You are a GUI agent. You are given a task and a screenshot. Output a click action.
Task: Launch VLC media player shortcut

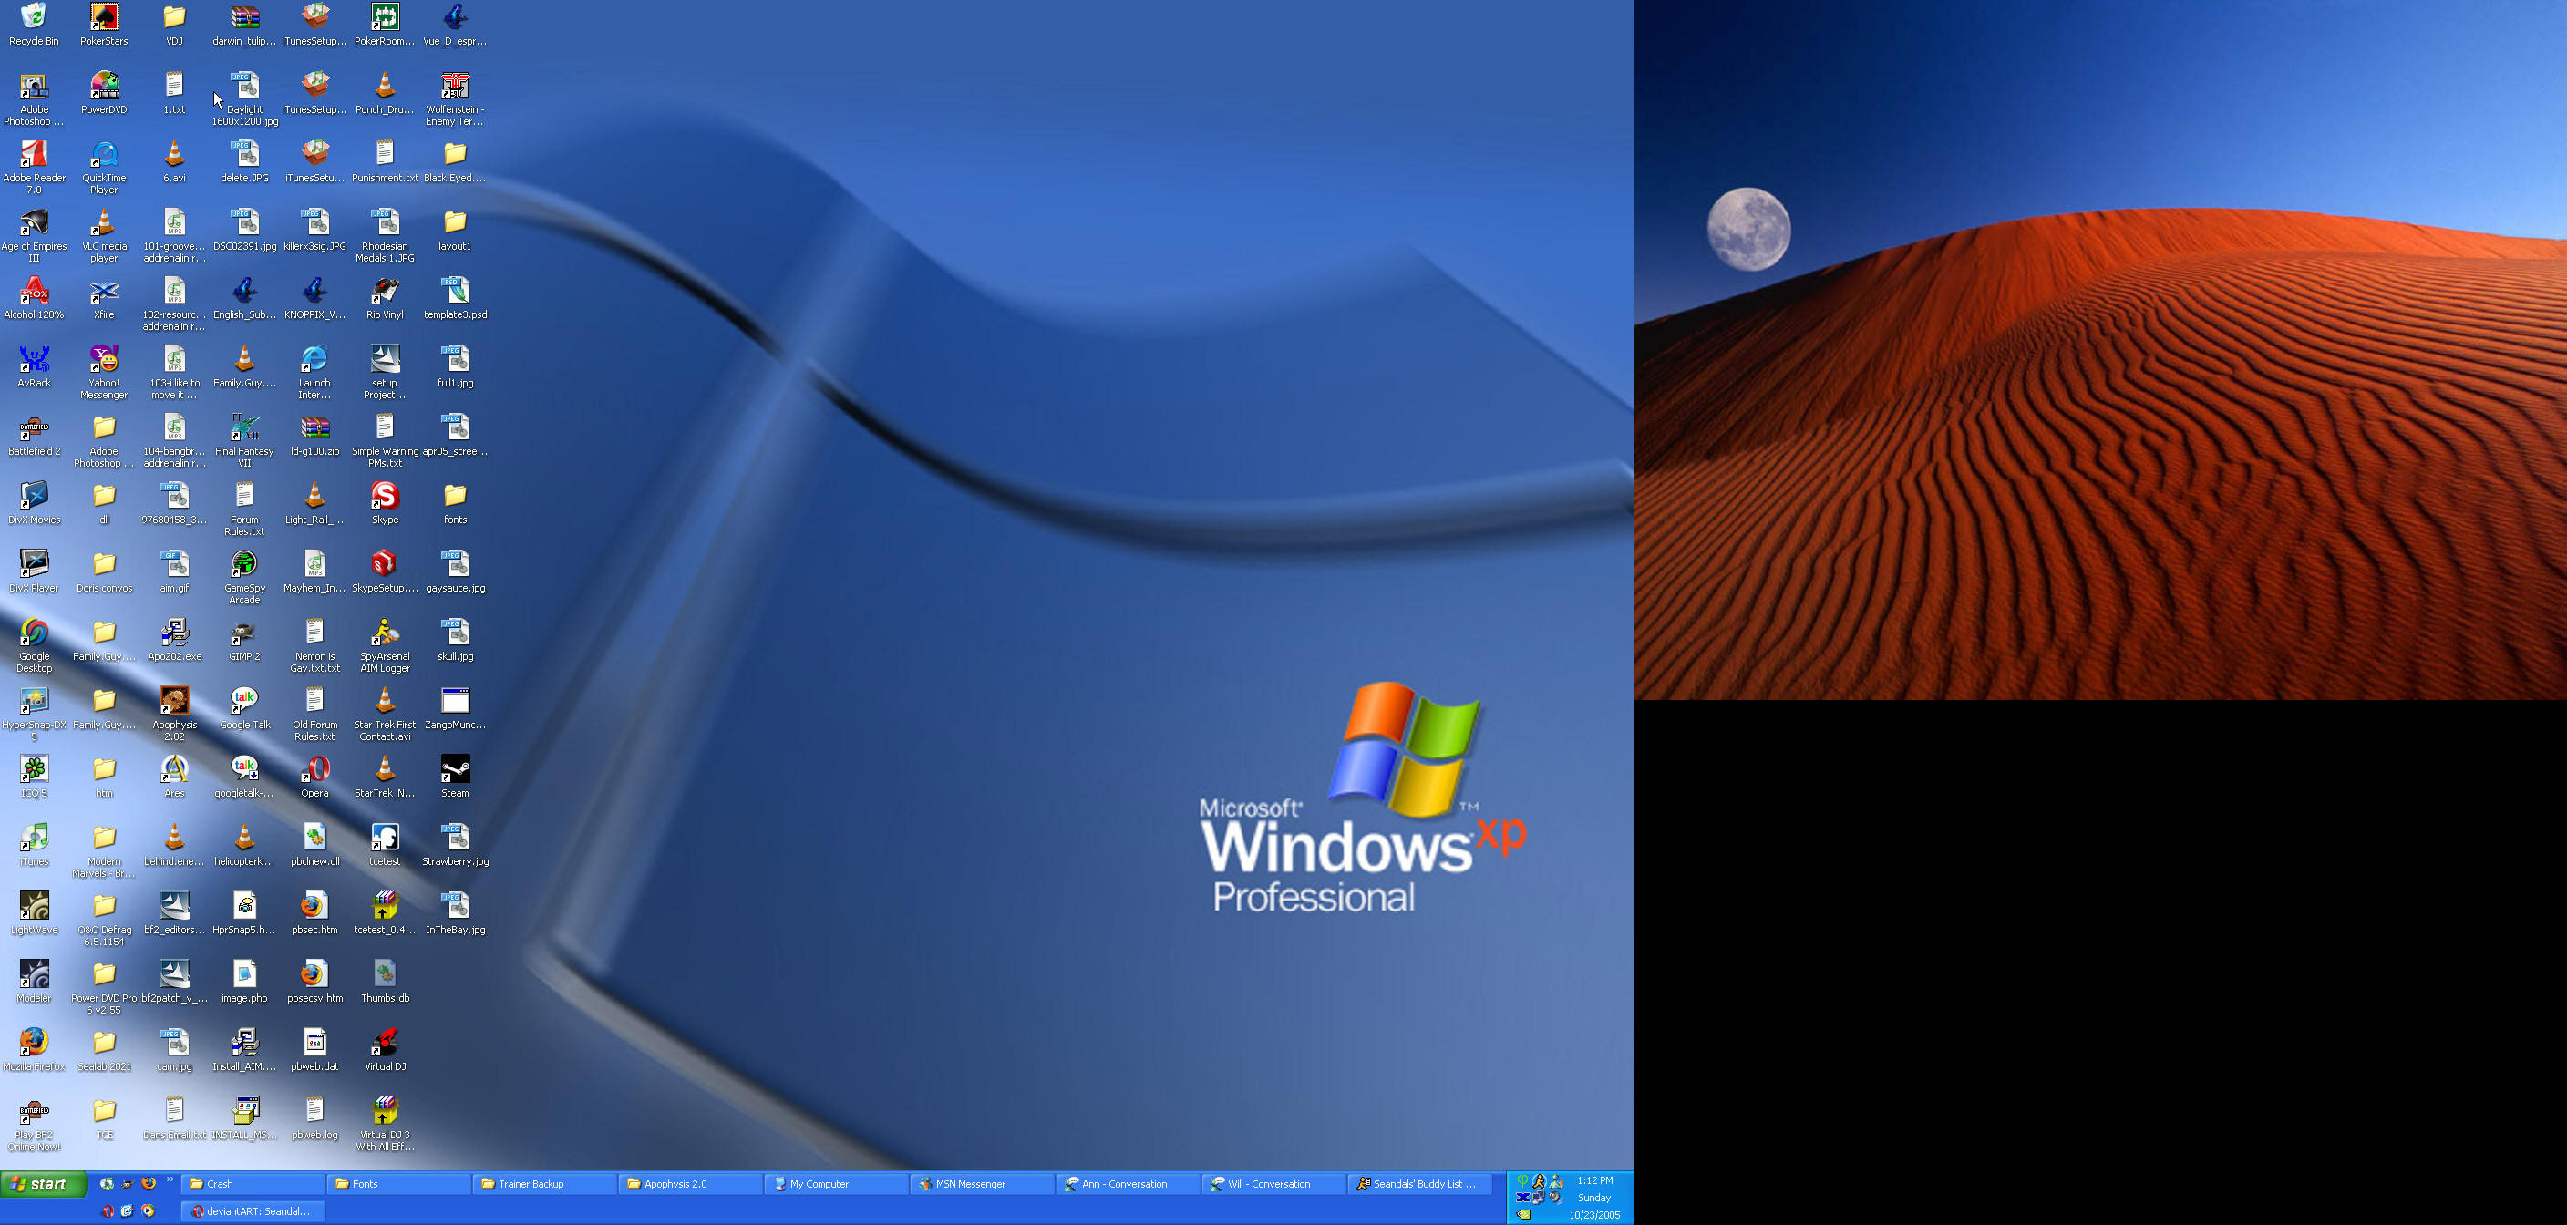click(x=104, y=235)
